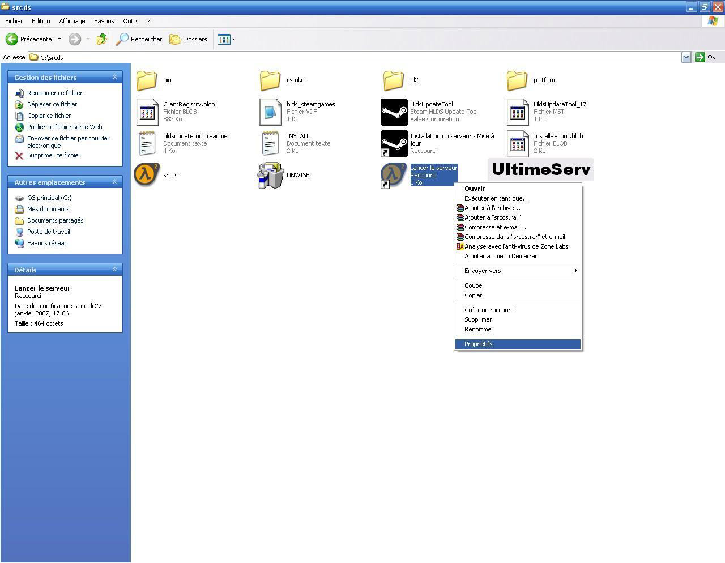725x563 pixels.
Task: Go to OS principal (C:) link
Action: point(49,198)
